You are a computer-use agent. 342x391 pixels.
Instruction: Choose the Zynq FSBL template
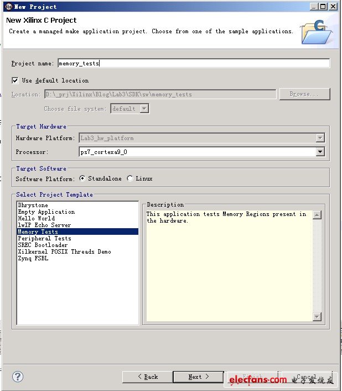click(x=33, y=258)
